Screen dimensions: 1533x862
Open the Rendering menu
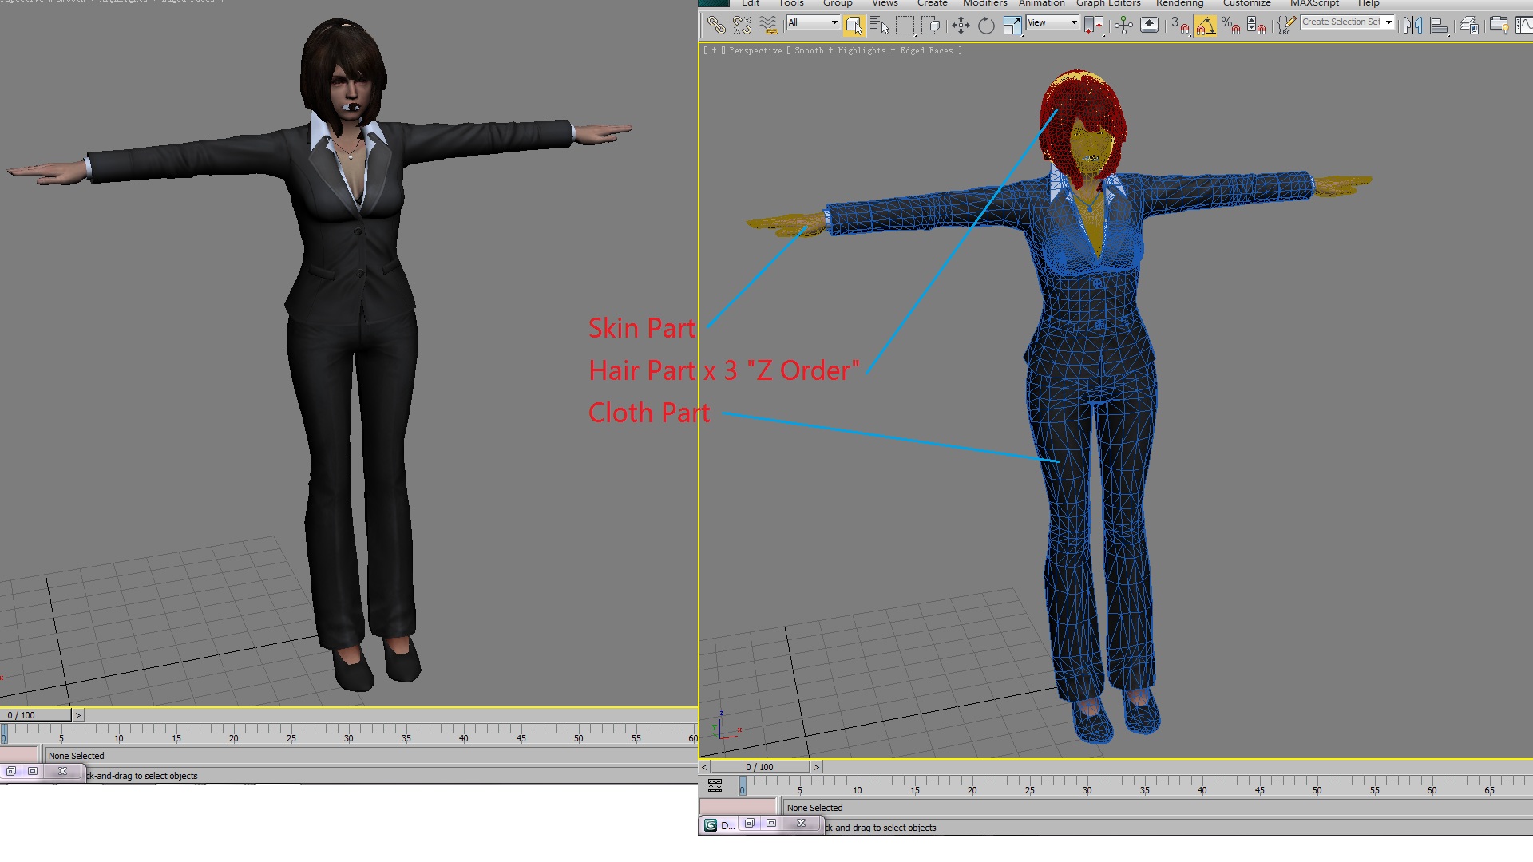(x=1179, y=3)
